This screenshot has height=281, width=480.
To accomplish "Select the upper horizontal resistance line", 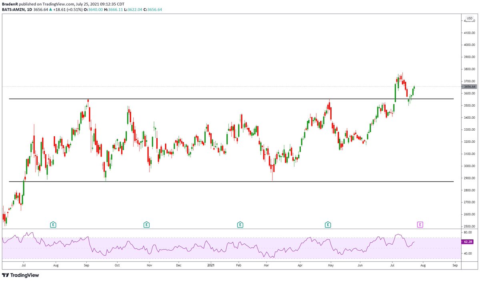I will [231, 99].
